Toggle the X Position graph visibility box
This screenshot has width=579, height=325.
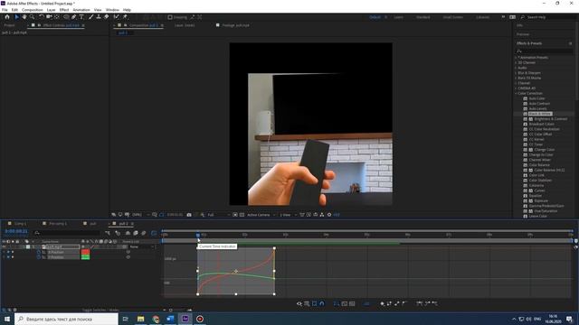click(x=44, y=252)
